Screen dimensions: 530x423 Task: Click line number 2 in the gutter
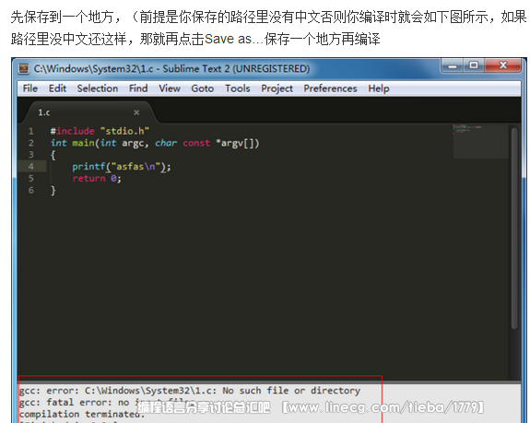(x=31, y=143)
